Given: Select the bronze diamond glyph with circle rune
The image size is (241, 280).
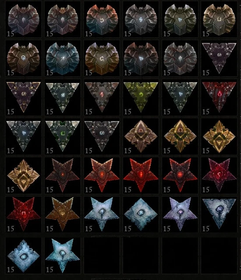Looking at the screenshot, I should [x=141, y=136].
